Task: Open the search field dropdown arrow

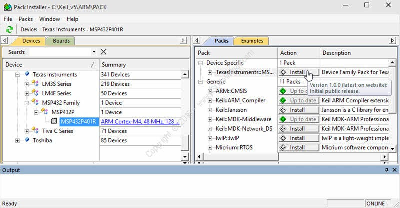Action: (94, 52)
